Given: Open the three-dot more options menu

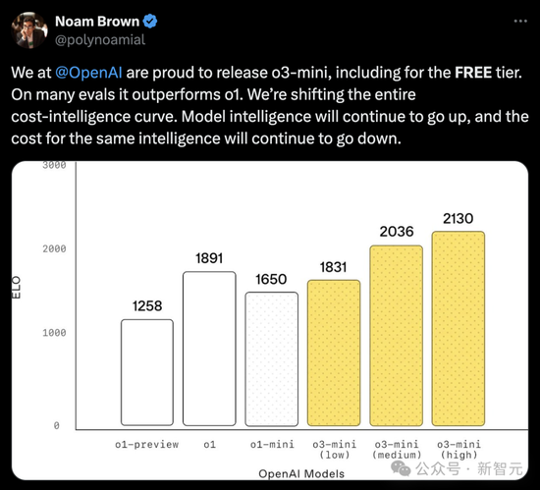Looking at the screenshot, I should 520,21.
